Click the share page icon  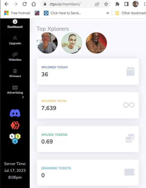pyautogui.click(x=97, y=4)
